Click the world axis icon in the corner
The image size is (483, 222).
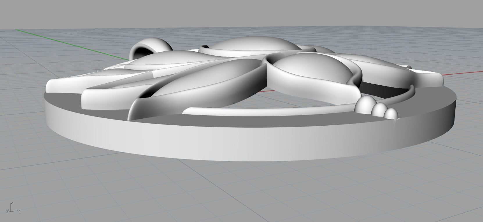click(x=13, y=207)
